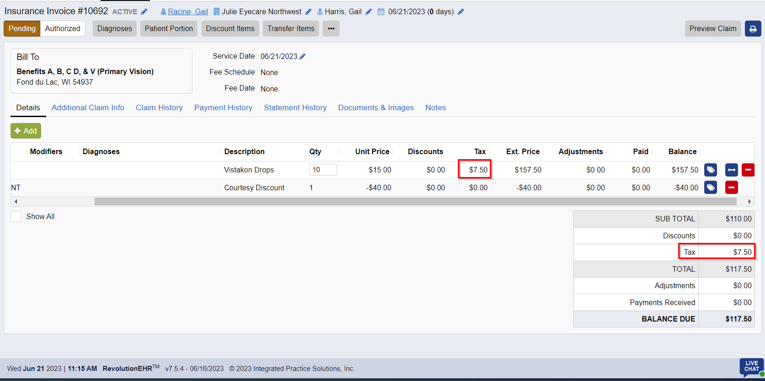Remove Vistakon Drops with red minus icon
Image resolution: width=765 pixels, height=381 pixels.
point(748,170)
